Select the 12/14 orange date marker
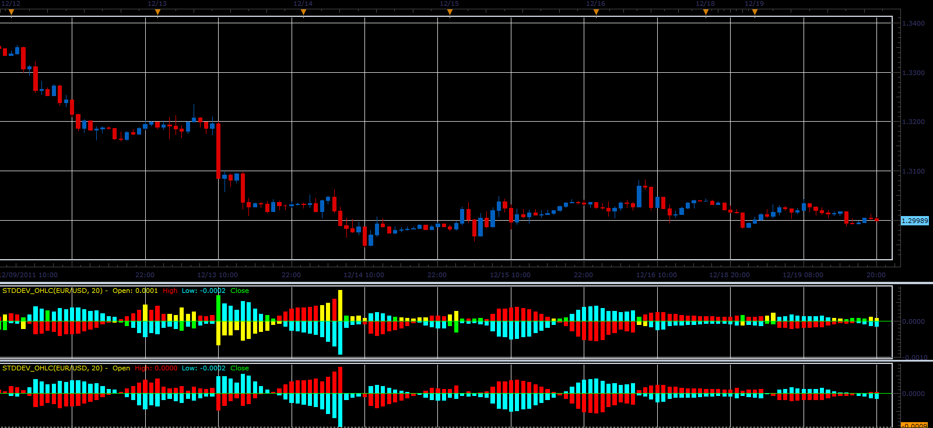 303,12
